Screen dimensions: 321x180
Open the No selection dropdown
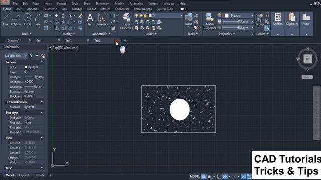[16, 56]
